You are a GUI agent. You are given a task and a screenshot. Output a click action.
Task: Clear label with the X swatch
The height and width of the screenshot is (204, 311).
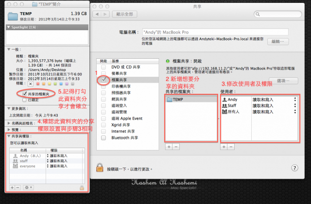pos(30,84)
